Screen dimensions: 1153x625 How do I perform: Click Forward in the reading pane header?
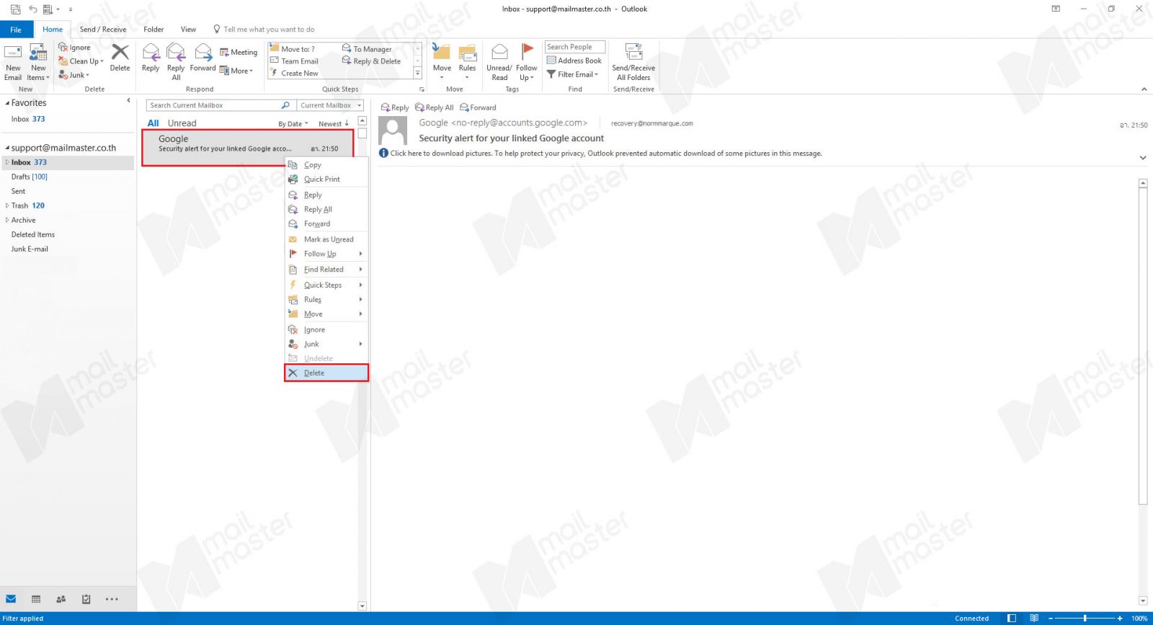478,107
